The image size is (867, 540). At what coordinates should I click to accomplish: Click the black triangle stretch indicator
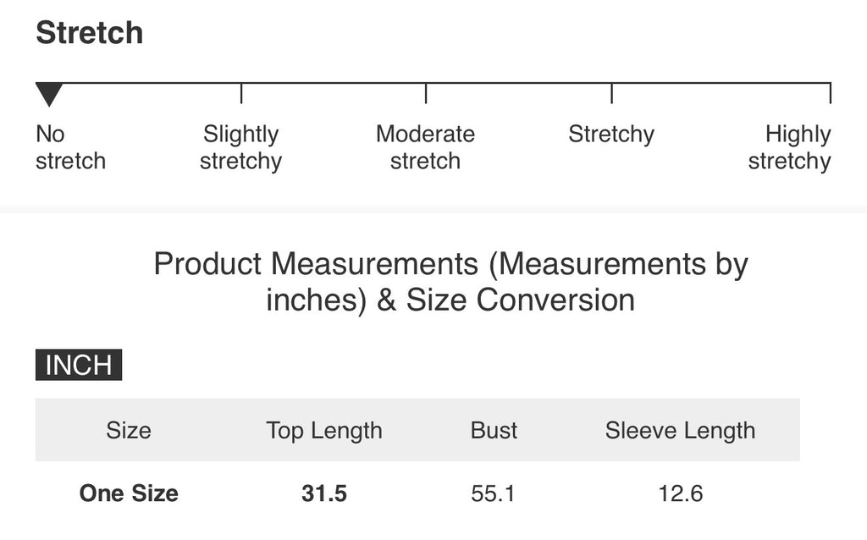pyautogui.click(x=49, y=95)
